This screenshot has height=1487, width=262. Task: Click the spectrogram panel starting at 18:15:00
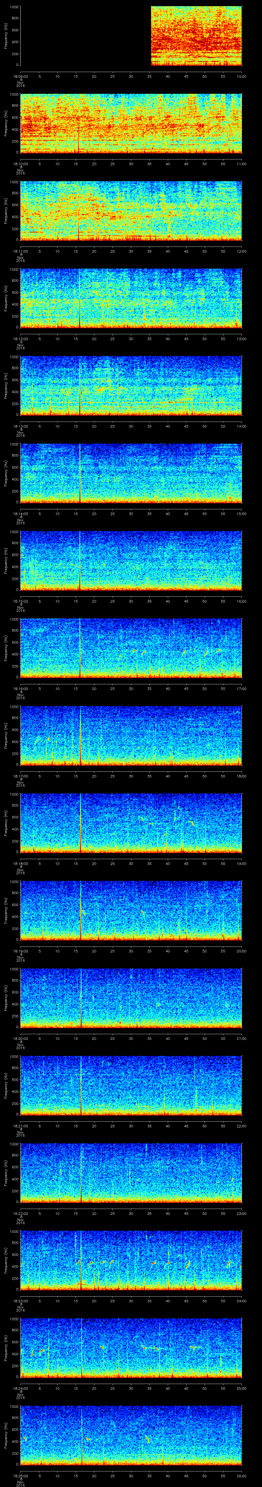[131, 561]
